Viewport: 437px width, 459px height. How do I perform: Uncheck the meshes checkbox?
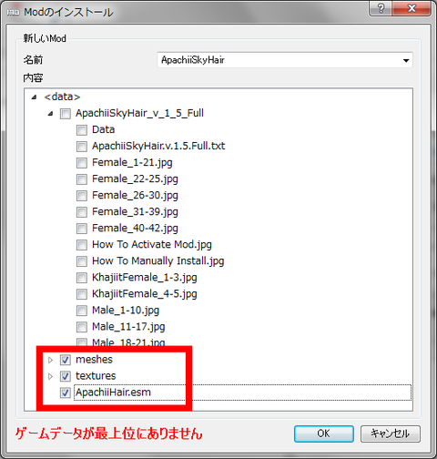tap(66, 360)
